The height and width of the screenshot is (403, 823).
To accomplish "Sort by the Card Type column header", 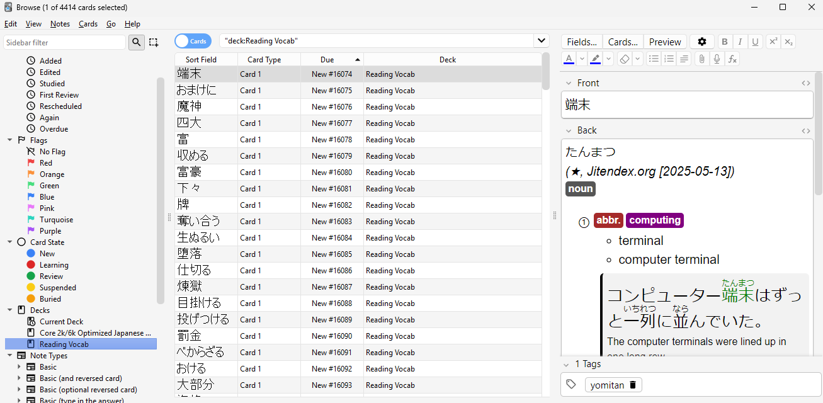I will [269, 60].
